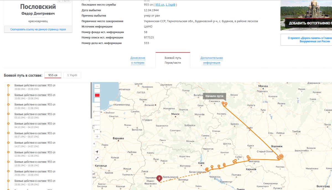The height and width of the screenshot is (190, 332).
Task: Click the source value ЦАМО
Action: point(148,27)
